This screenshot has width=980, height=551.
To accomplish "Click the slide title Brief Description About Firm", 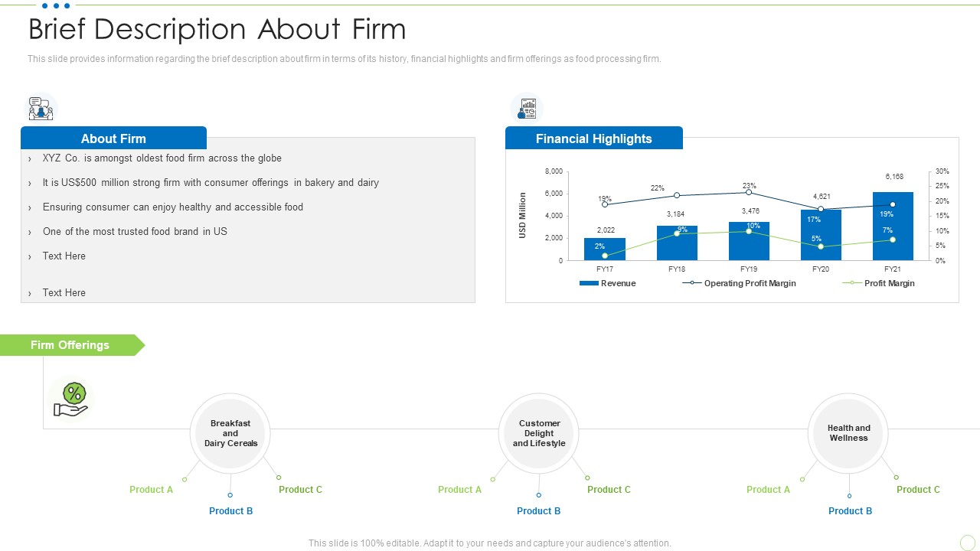I will [x=217, y=30].
